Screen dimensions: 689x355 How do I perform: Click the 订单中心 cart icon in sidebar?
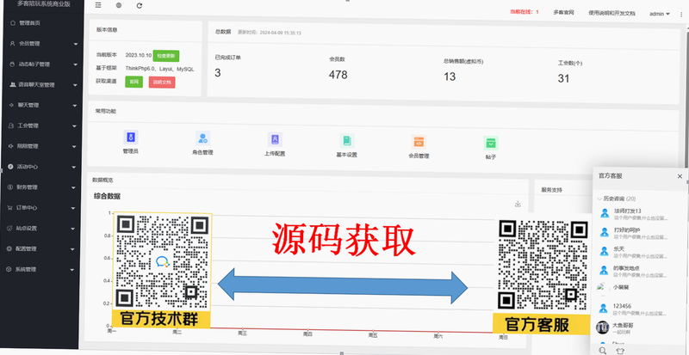[10, 207]
